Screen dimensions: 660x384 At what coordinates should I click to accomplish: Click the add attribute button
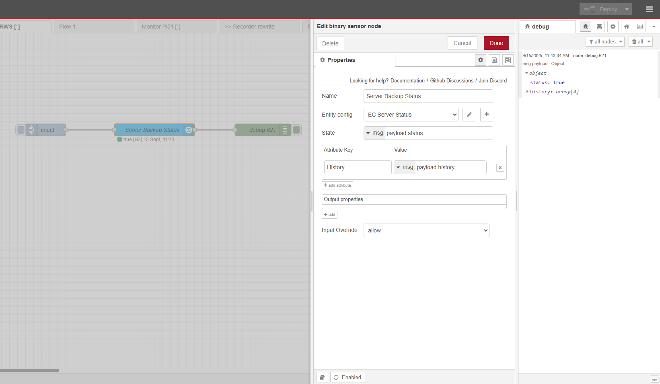[337, 185]
